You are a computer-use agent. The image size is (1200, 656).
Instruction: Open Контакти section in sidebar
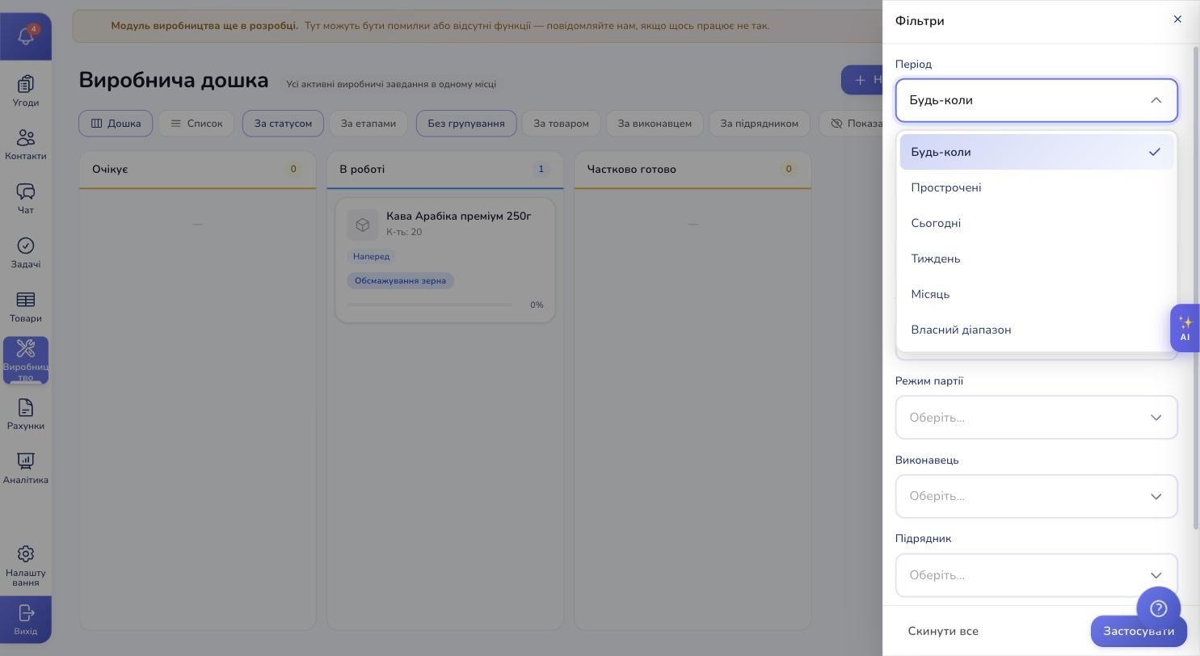tap(26, 145)
